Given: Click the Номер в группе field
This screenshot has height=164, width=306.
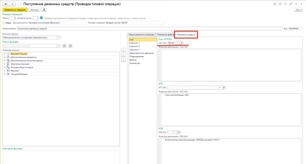Looking at the screenshot, I should click(36, 18).
